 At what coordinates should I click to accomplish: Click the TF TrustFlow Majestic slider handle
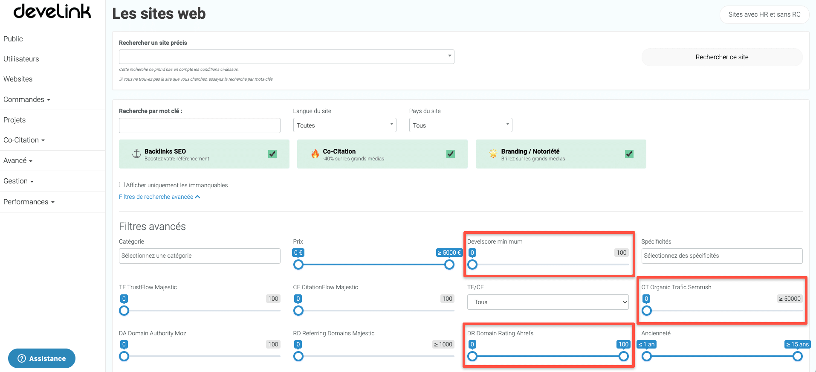pyautogui.click(x=124, y=311)
